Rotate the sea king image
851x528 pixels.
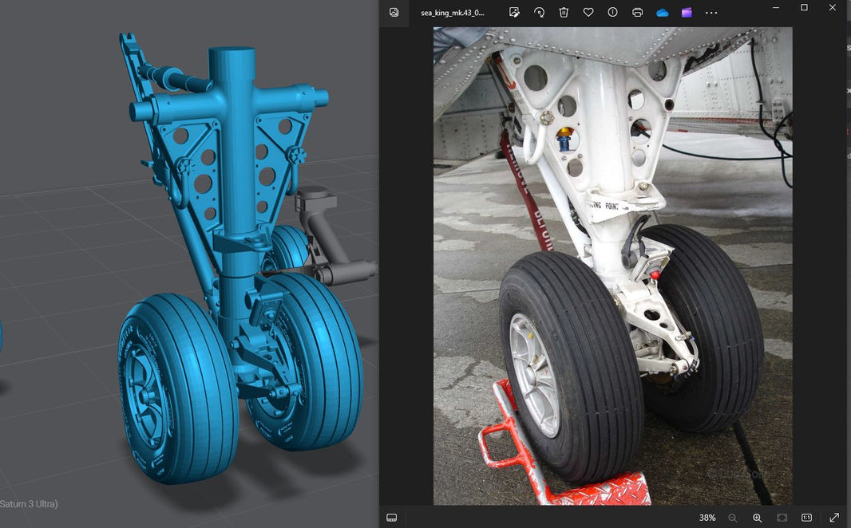(540, 13)
